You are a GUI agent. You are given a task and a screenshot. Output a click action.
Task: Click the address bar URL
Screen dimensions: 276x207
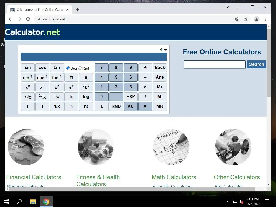click(54, 19)
